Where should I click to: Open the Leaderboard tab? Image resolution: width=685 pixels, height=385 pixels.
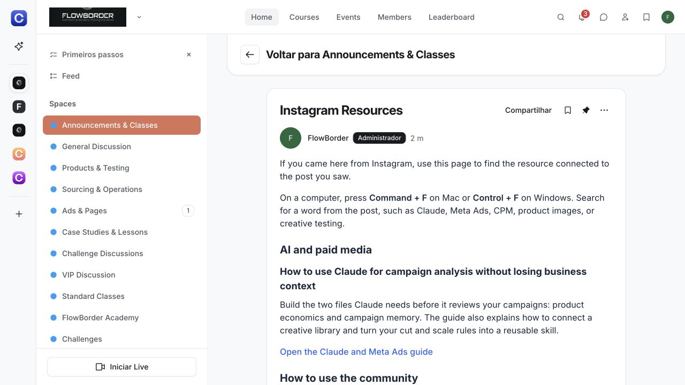(x=452, y=17)
